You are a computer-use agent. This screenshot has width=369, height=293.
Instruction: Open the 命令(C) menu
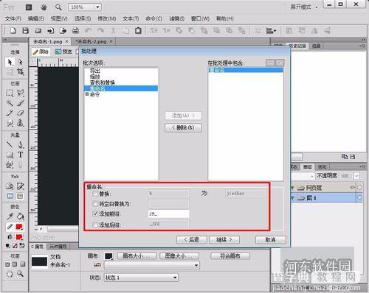tap(154, 18)
